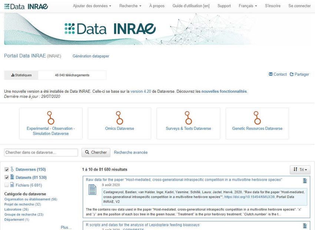
Task: Click the Datasets facet icon
Action: click(x=12, y=177)
